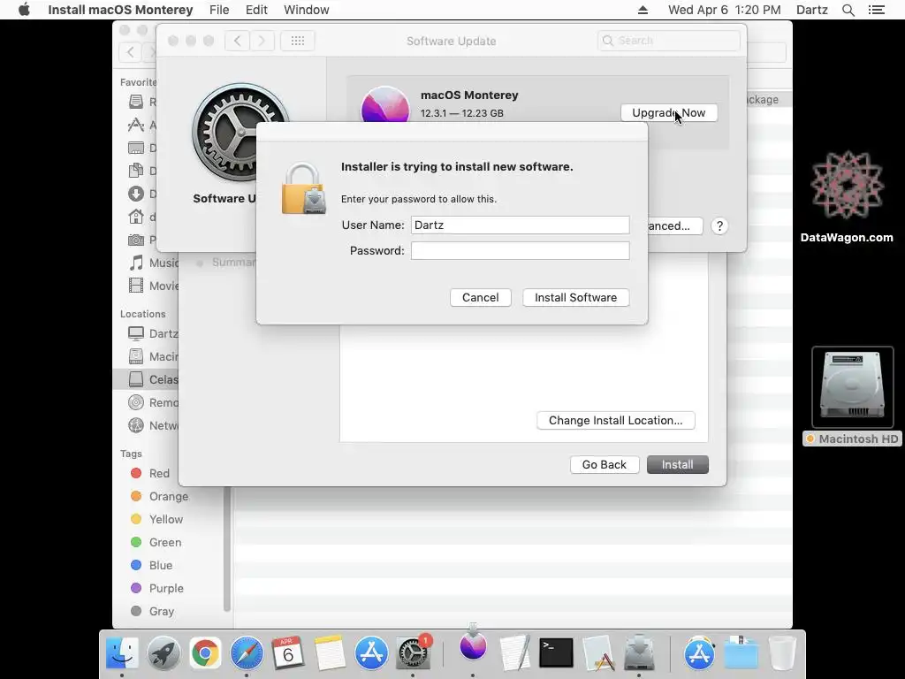Open Terminal from the Dock
The width and height of the screenshot is (905, 679).
[x=557, y=653]
